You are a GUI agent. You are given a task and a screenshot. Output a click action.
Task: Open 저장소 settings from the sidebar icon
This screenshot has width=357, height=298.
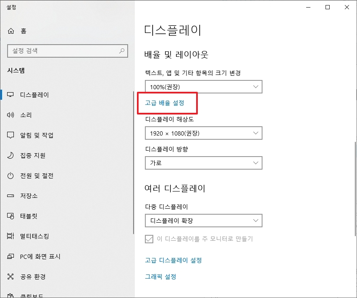pos(10,196)
